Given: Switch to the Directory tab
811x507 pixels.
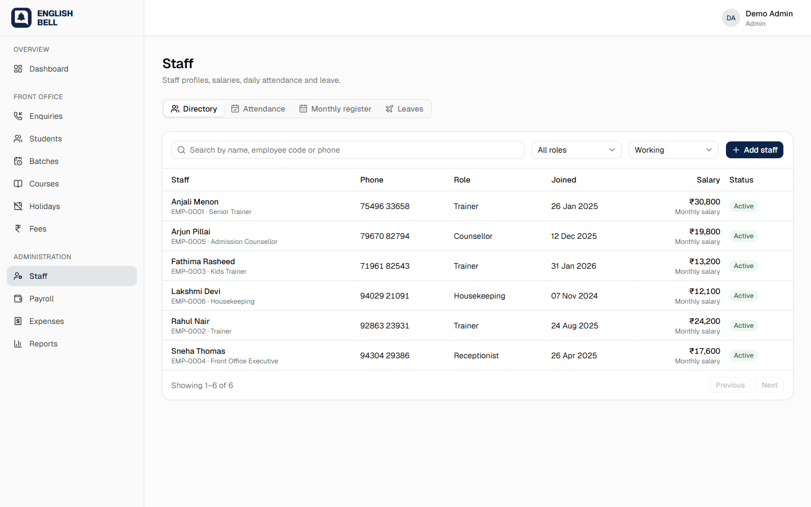Looking at the screenshot, I should [194, 109].
